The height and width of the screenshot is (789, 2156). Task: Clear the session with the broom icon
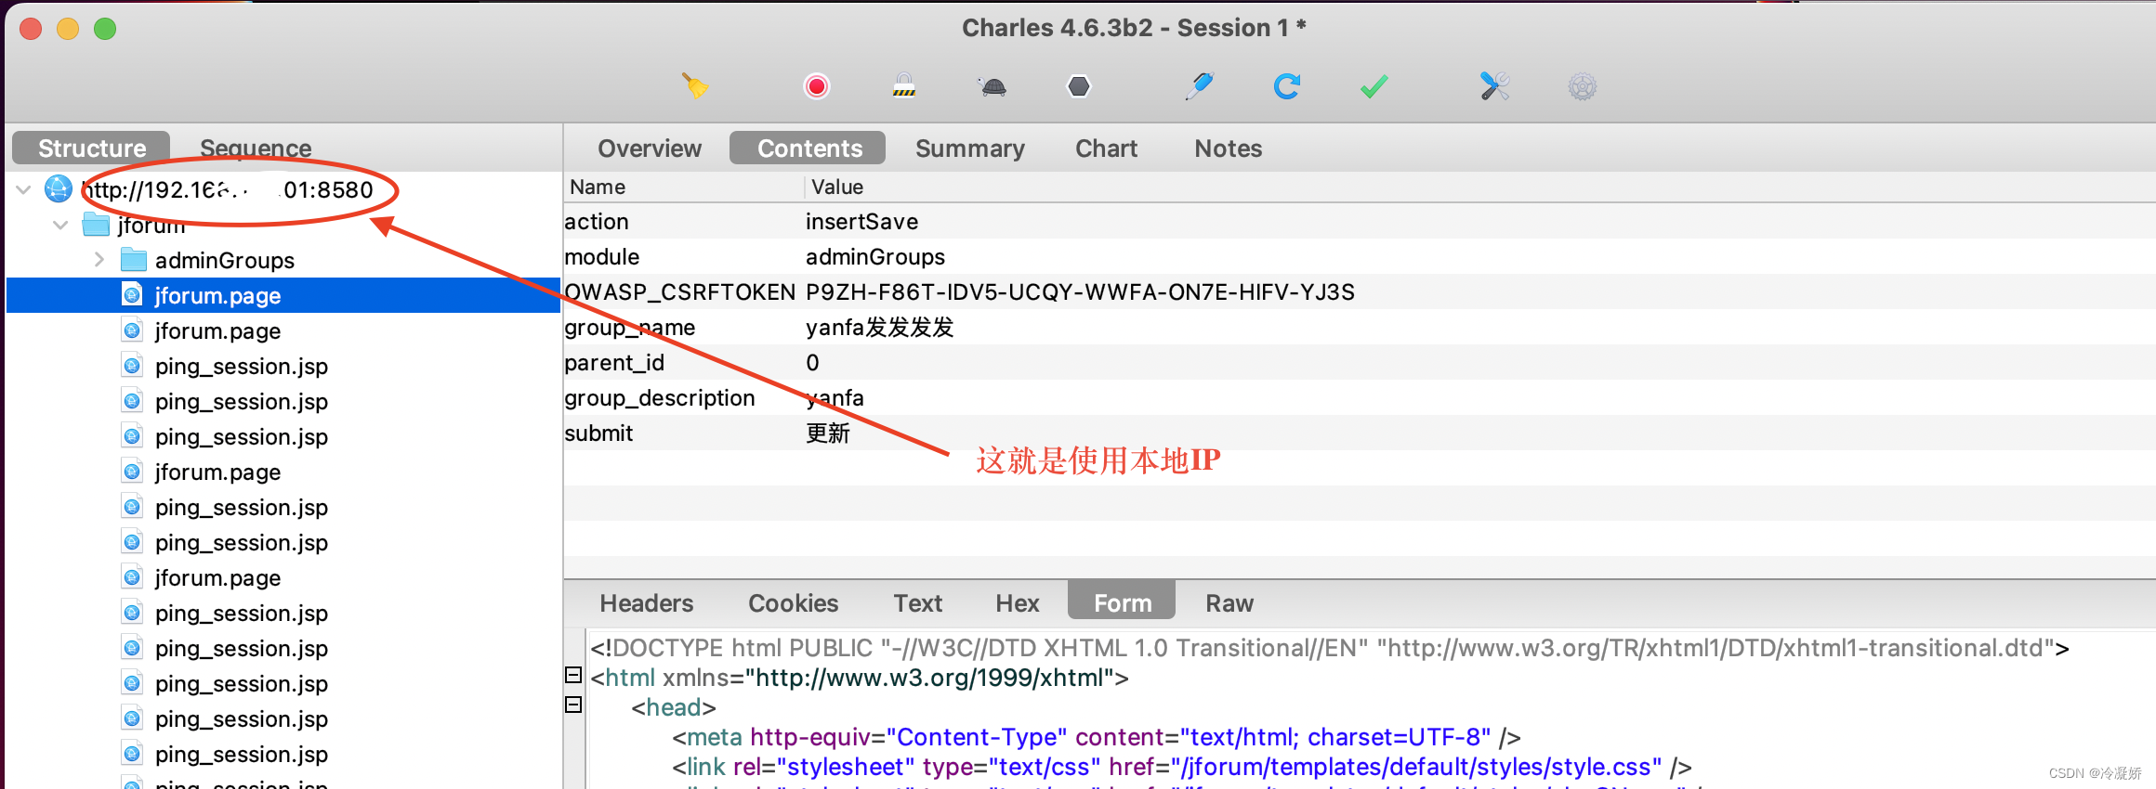(x=695, y=86)
